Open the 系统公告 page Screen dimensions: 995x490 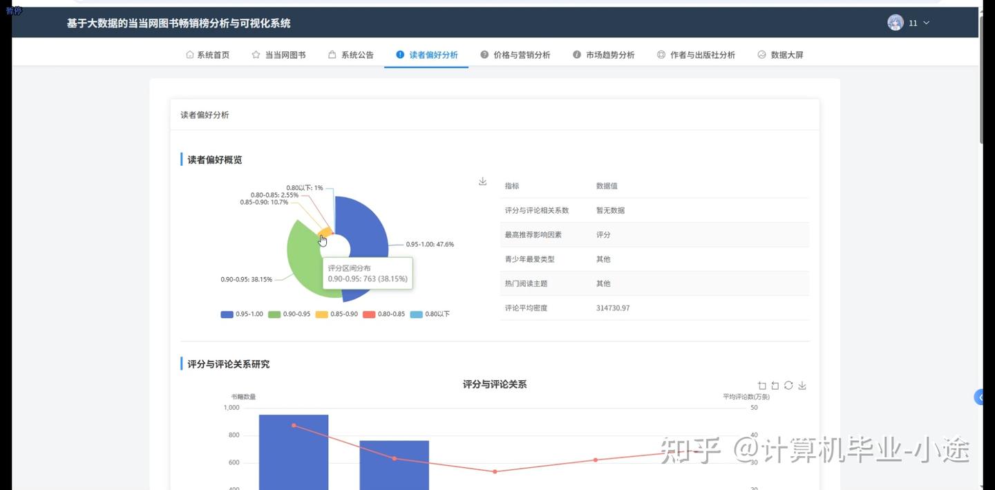[x=357, y=54]
